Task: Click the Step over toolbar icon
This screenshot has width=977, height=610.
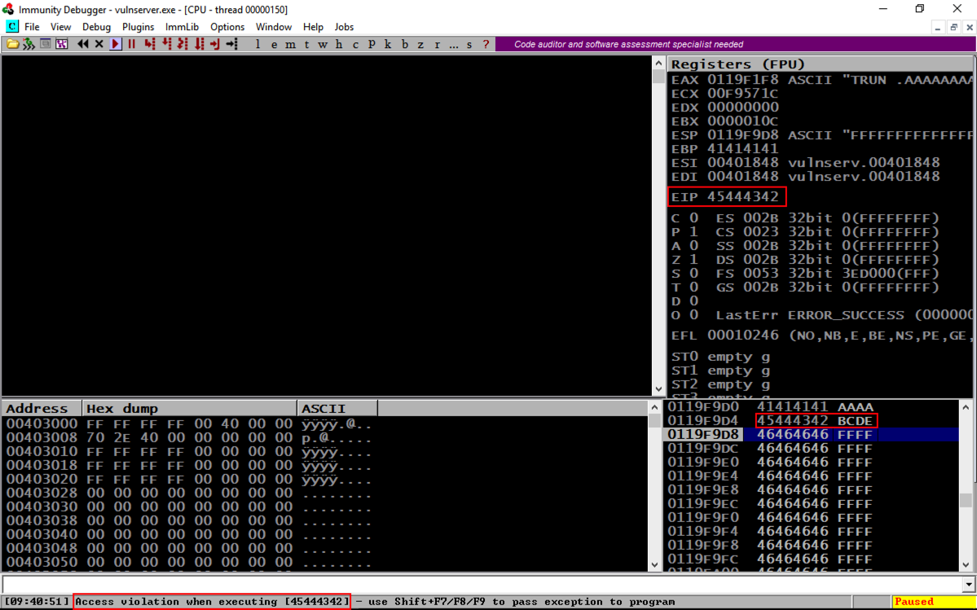Action: pyautogui.click(x=166, y=44)
